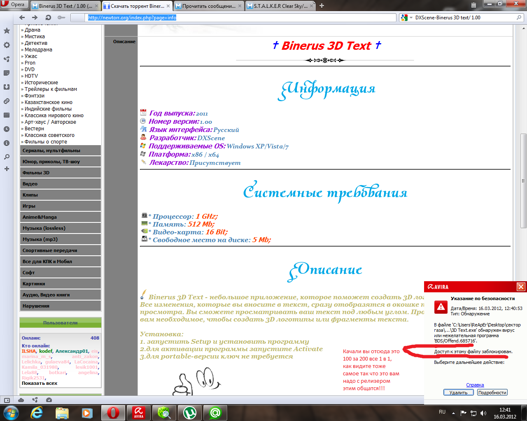
Task: Open the Детектив category link
Action: pyautogui.click(x=36, y=43)
